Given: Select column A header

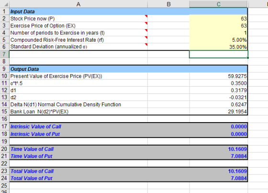Looking at the screenshot, I should pyautogui.click(x=78, y=4).
